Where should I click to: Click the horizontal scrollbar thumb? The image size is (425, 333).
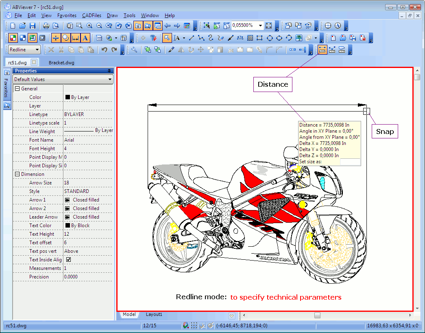(x=317, y=315)
